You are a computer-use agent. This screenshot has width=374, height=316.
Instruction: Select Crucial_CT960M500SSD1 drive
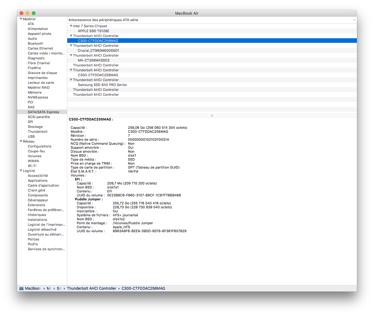click(x=98, y=50)
